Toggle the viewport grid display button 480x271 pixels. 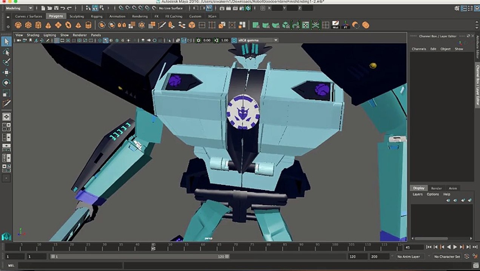click(x=56, y=40)
